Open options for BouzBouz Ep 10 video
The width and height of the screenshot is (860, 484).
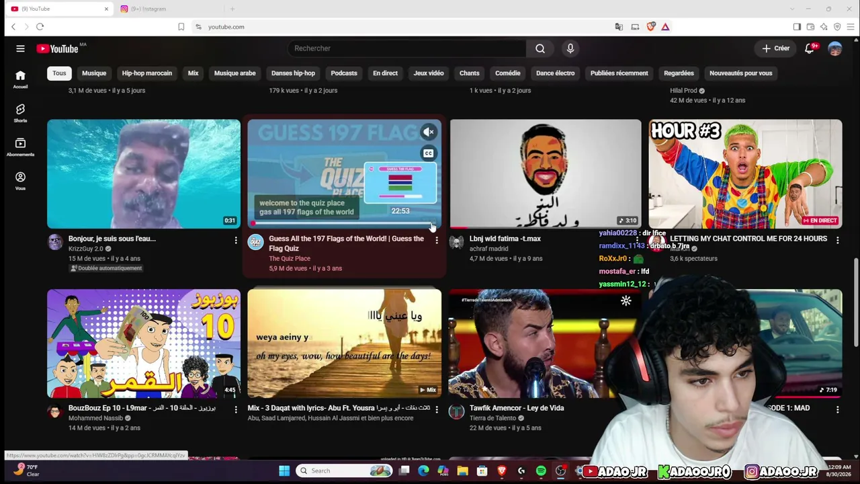(236, 409)
